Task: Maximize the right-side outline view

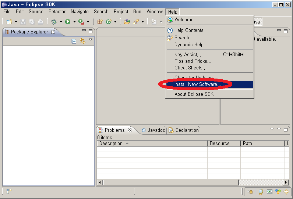Action: [286, 31]
